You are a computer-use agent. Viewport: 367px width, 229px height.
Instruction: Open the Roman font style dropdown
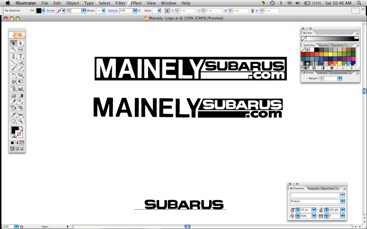tap(342, 201)
